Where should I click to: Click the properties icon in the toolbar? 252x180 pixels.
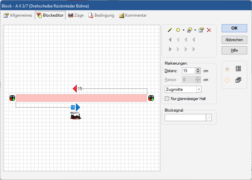tap(201, 30)
